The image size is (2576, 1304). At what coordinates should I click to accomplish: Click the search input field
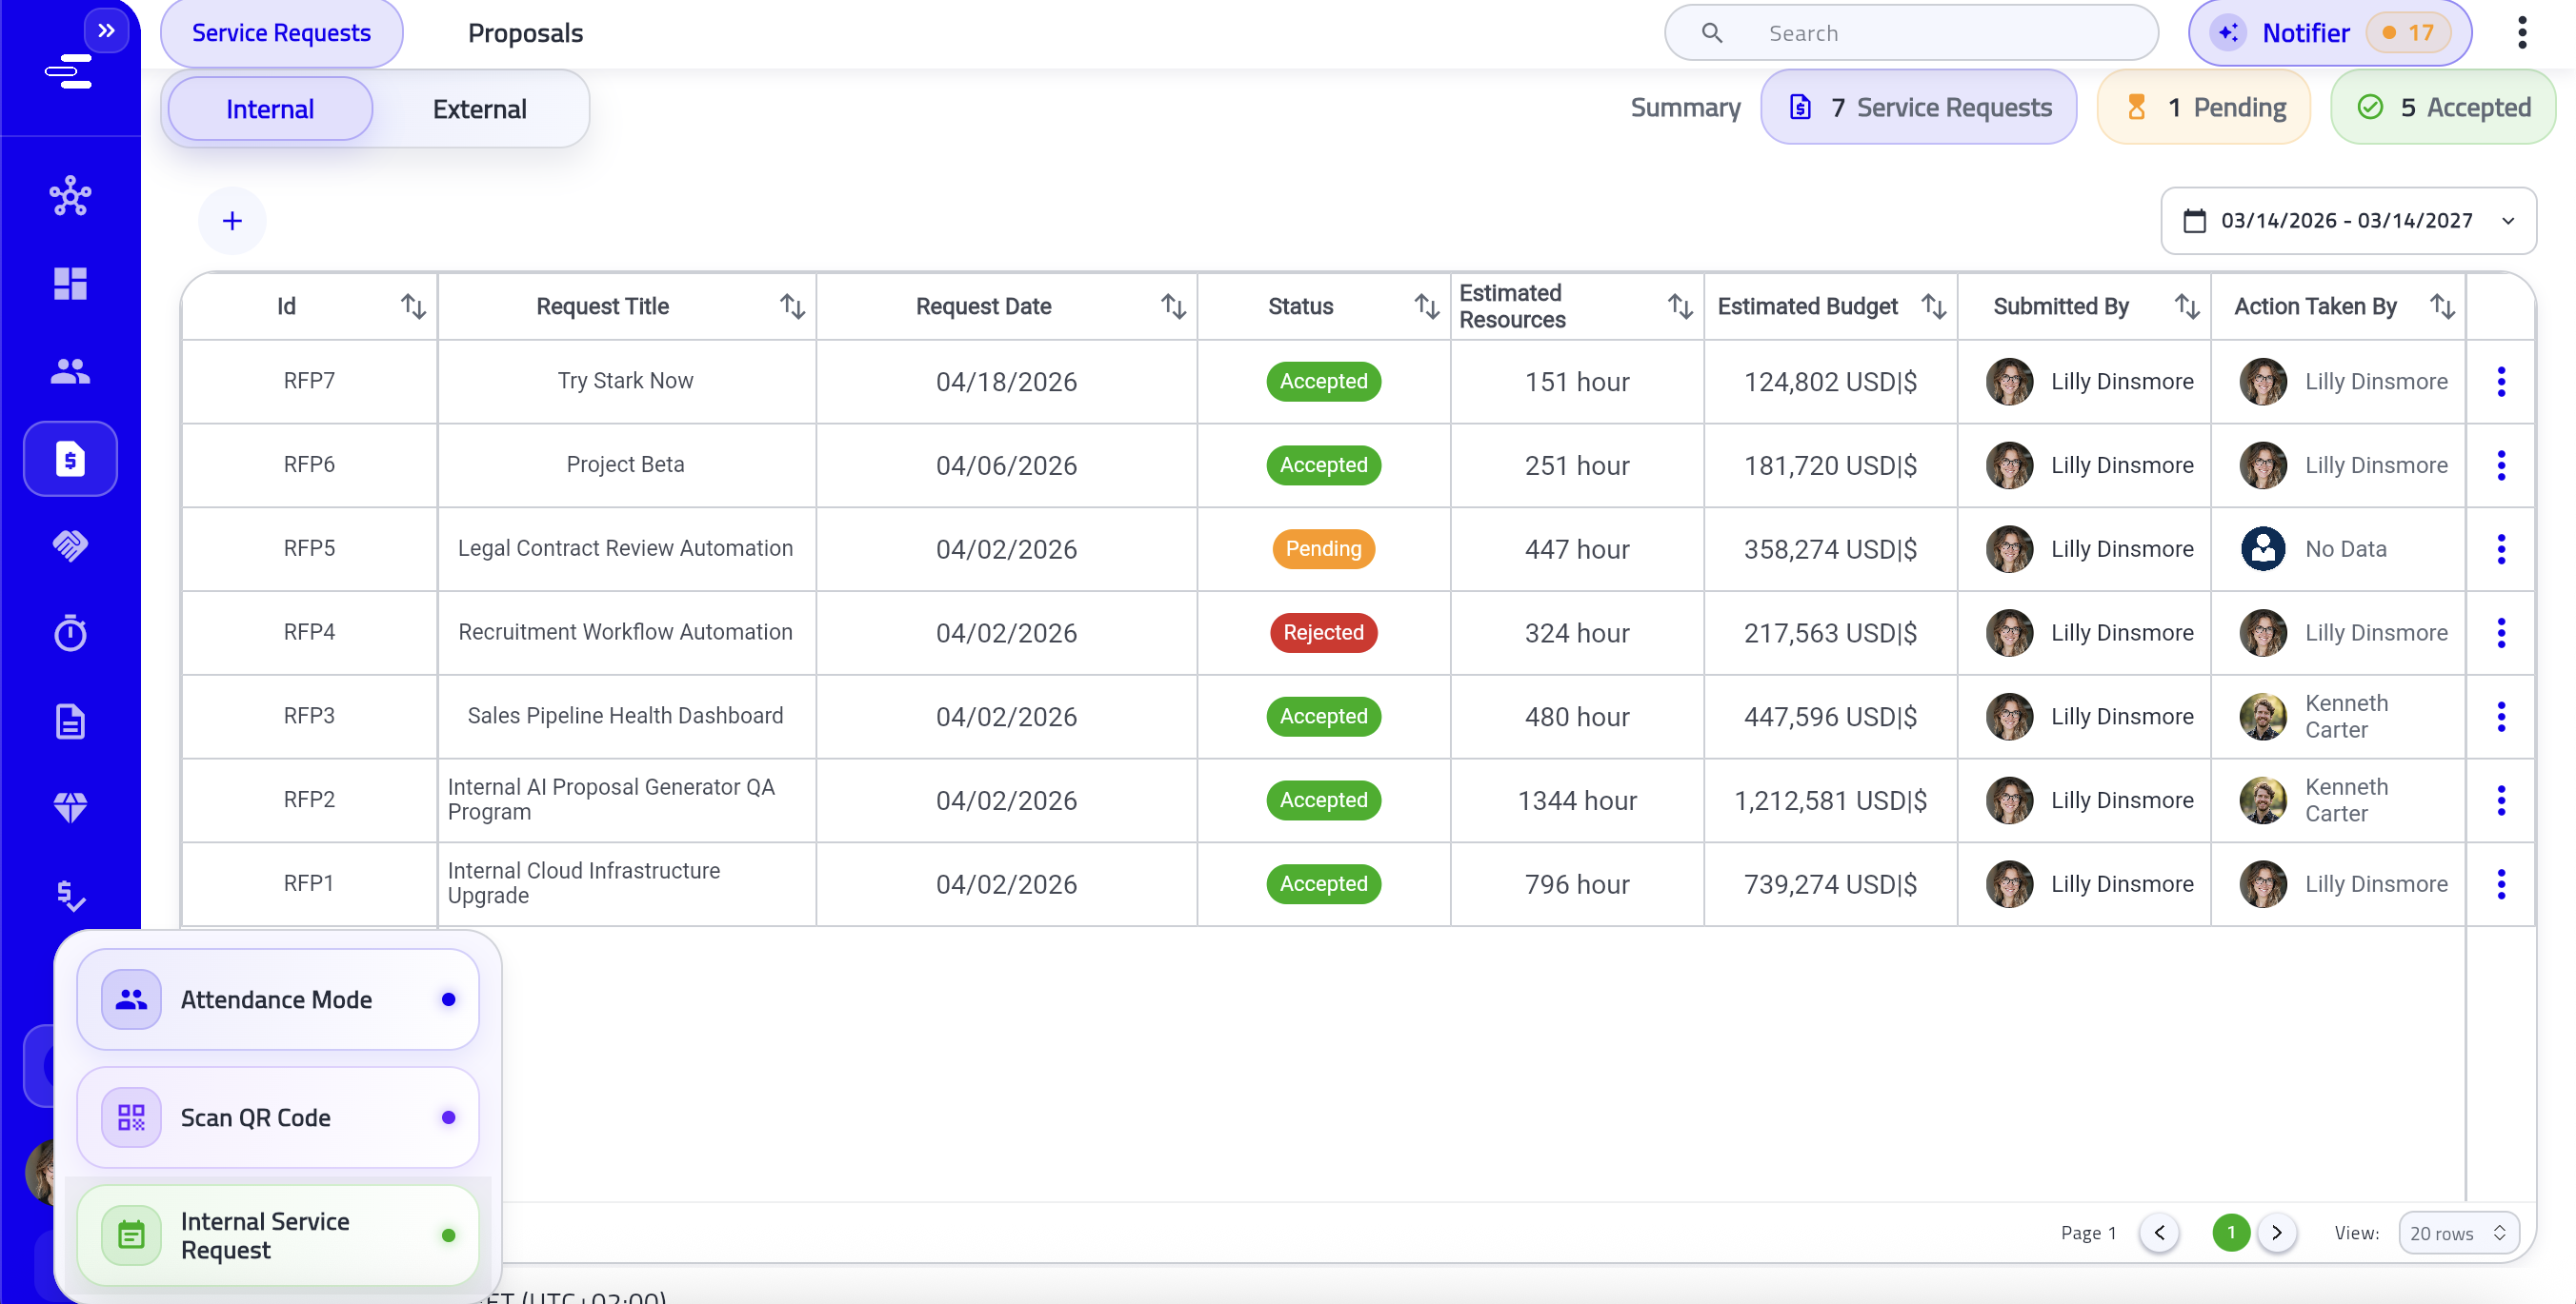point(1910,32)
